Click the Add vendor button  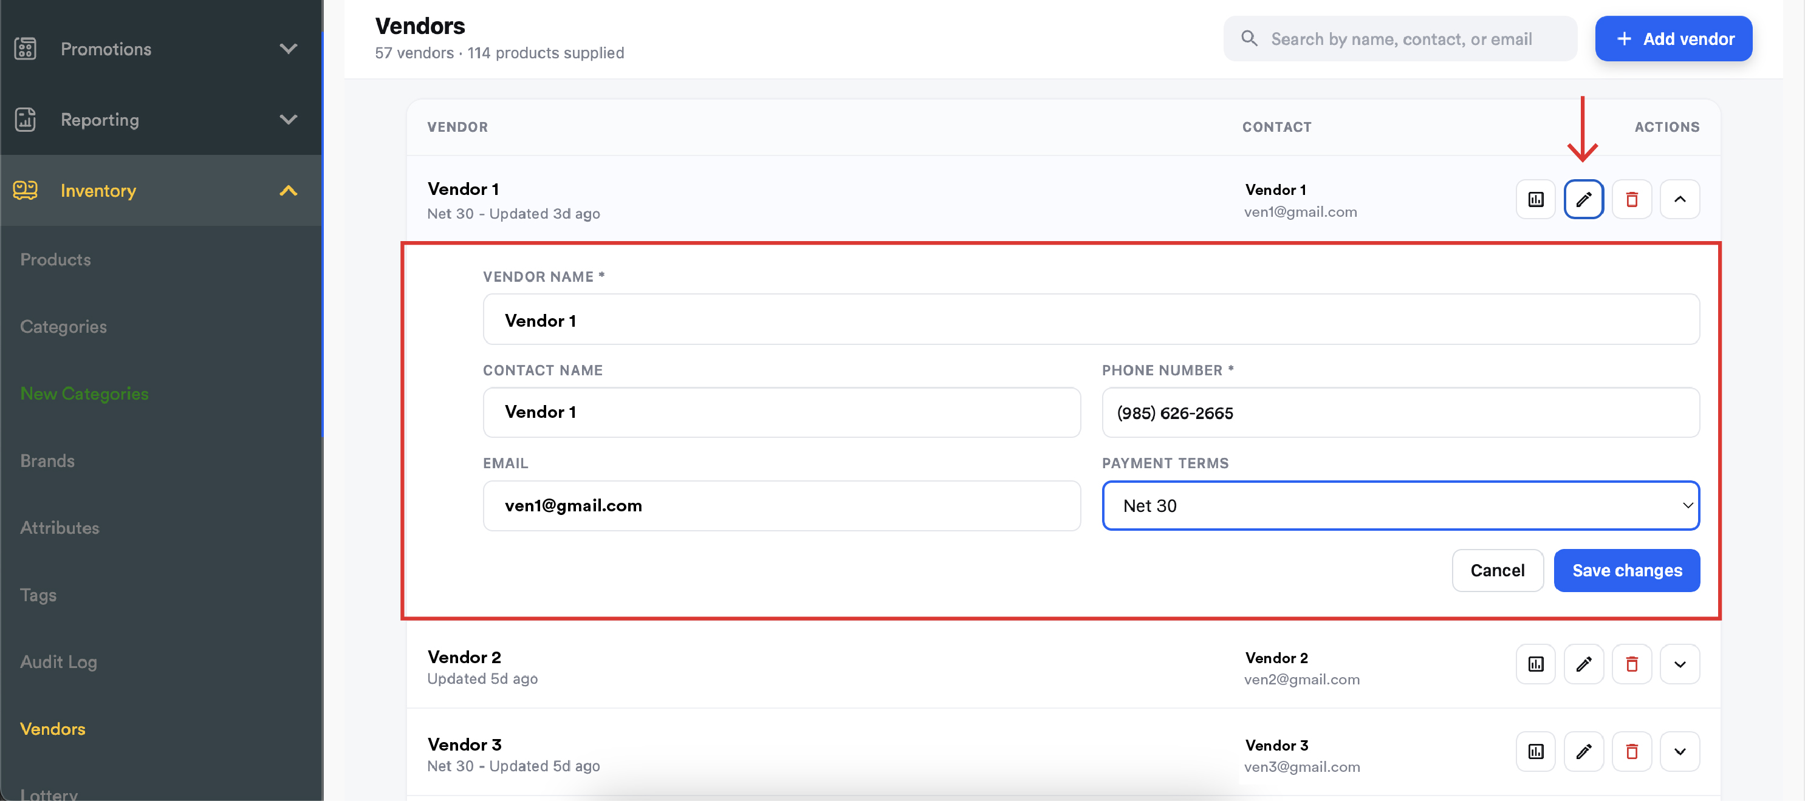[x=1673, y=38]
